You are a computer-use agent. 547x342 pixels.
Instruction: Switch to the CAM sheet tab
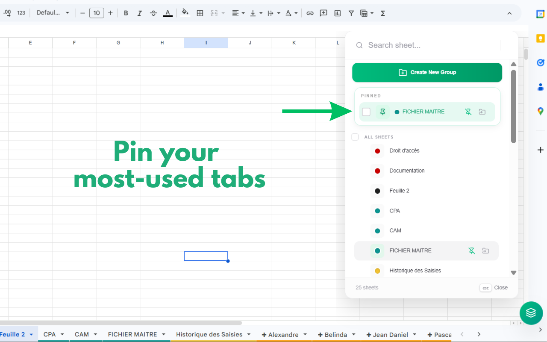tap(82, 334)
